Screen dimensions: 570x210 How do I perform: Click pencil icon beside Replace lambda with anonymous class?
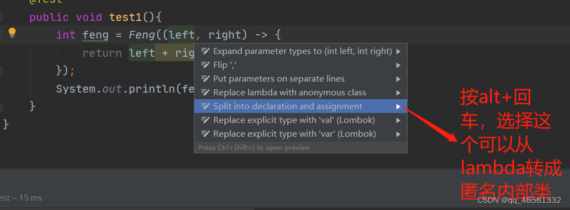[x=206, y=93]
